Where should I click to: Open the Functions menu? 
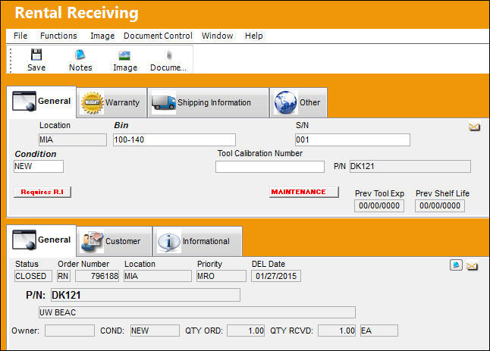pos(58,36)
